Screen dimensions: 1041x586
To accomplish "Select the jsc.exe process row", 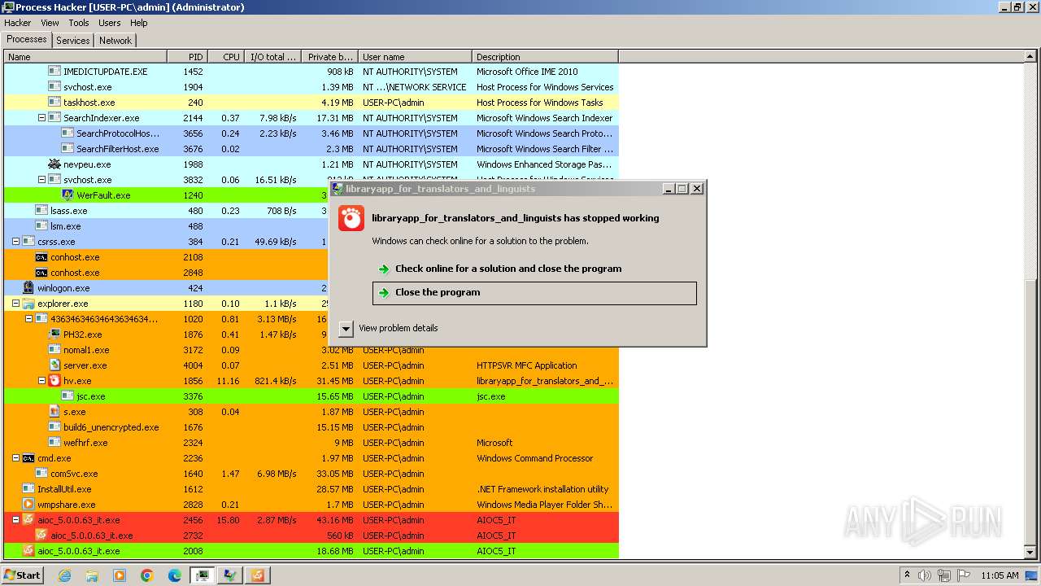I will click(311, 396).
